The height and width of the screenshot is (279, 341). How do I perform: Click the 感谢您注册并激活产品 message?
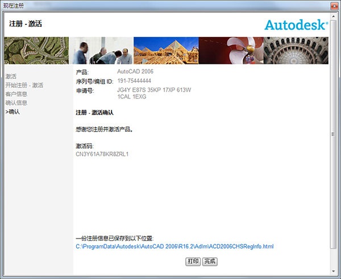pos(104,130)
